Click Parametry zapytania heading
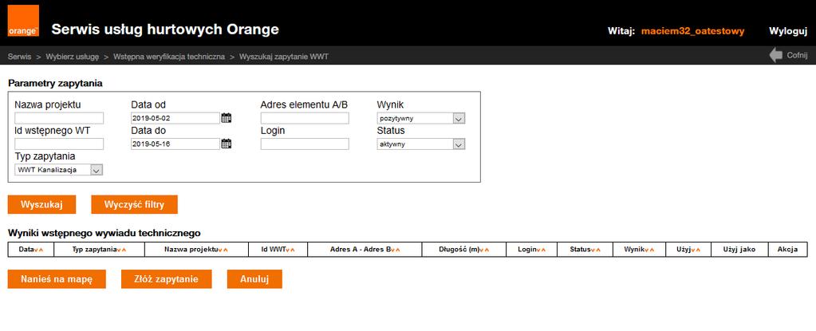This screenshot has width=816, height=331. (55, 83)
